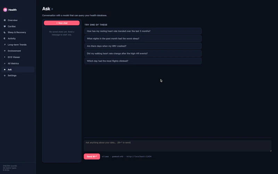Click the ECGs count text
The width and height of the screenshot is (278, 174).
click(6, 170)
